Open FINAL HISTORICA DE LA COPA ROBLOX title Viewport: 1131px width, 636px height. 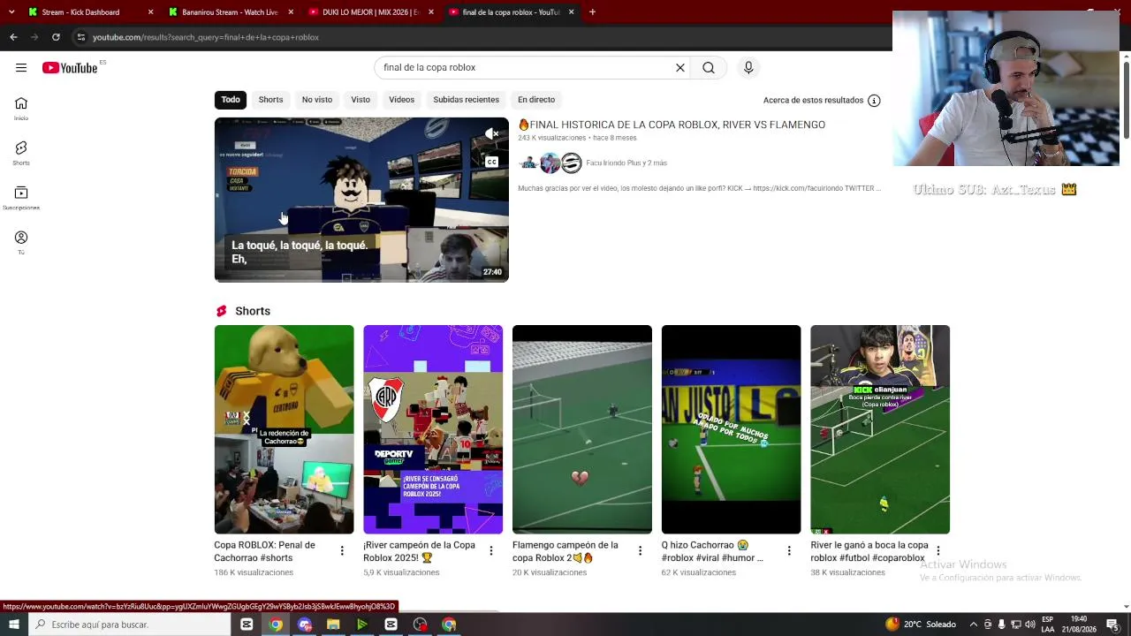(672, 125)
